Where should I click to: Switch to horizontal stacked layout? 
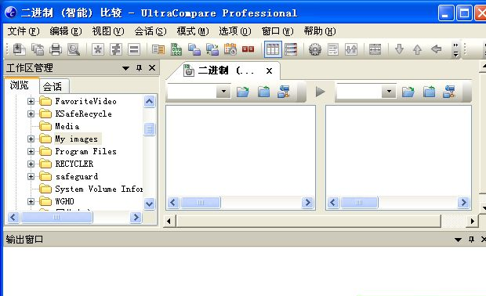(291, 49)
